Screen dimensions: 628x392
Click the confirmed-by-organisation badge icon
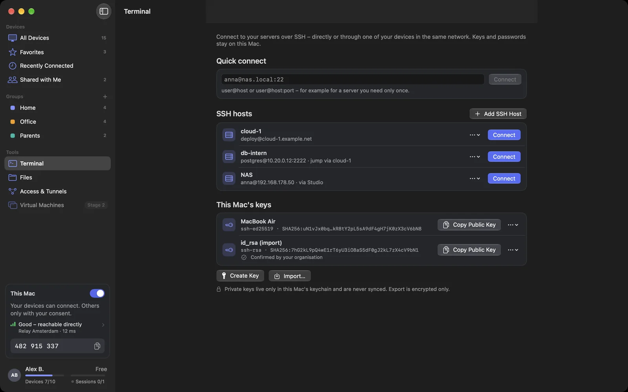point(244,258)
